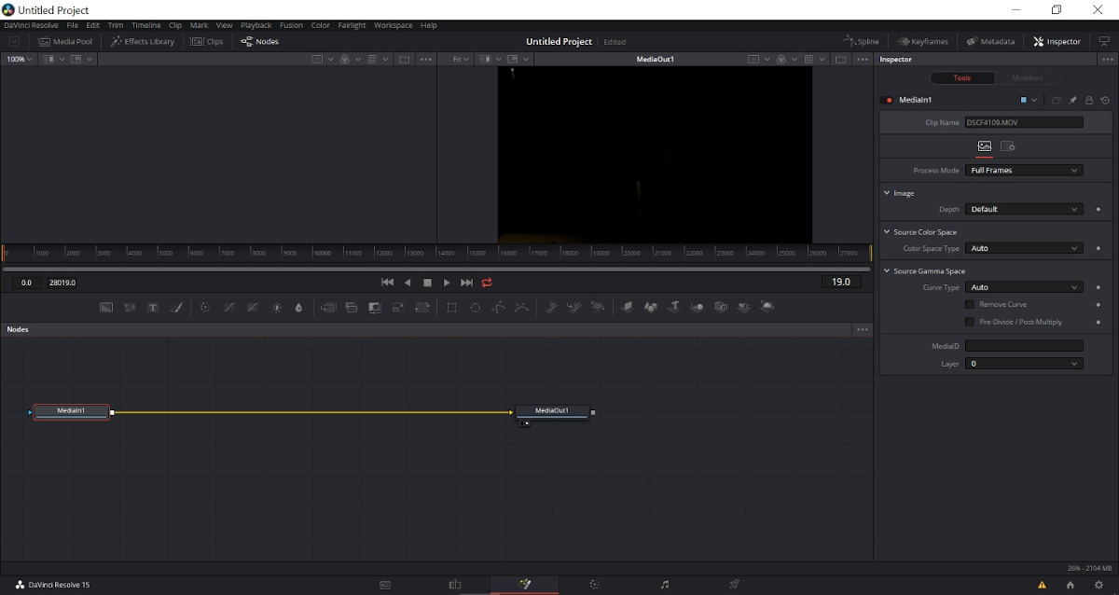Open the 100% viewer zoom dropdown

19,59
